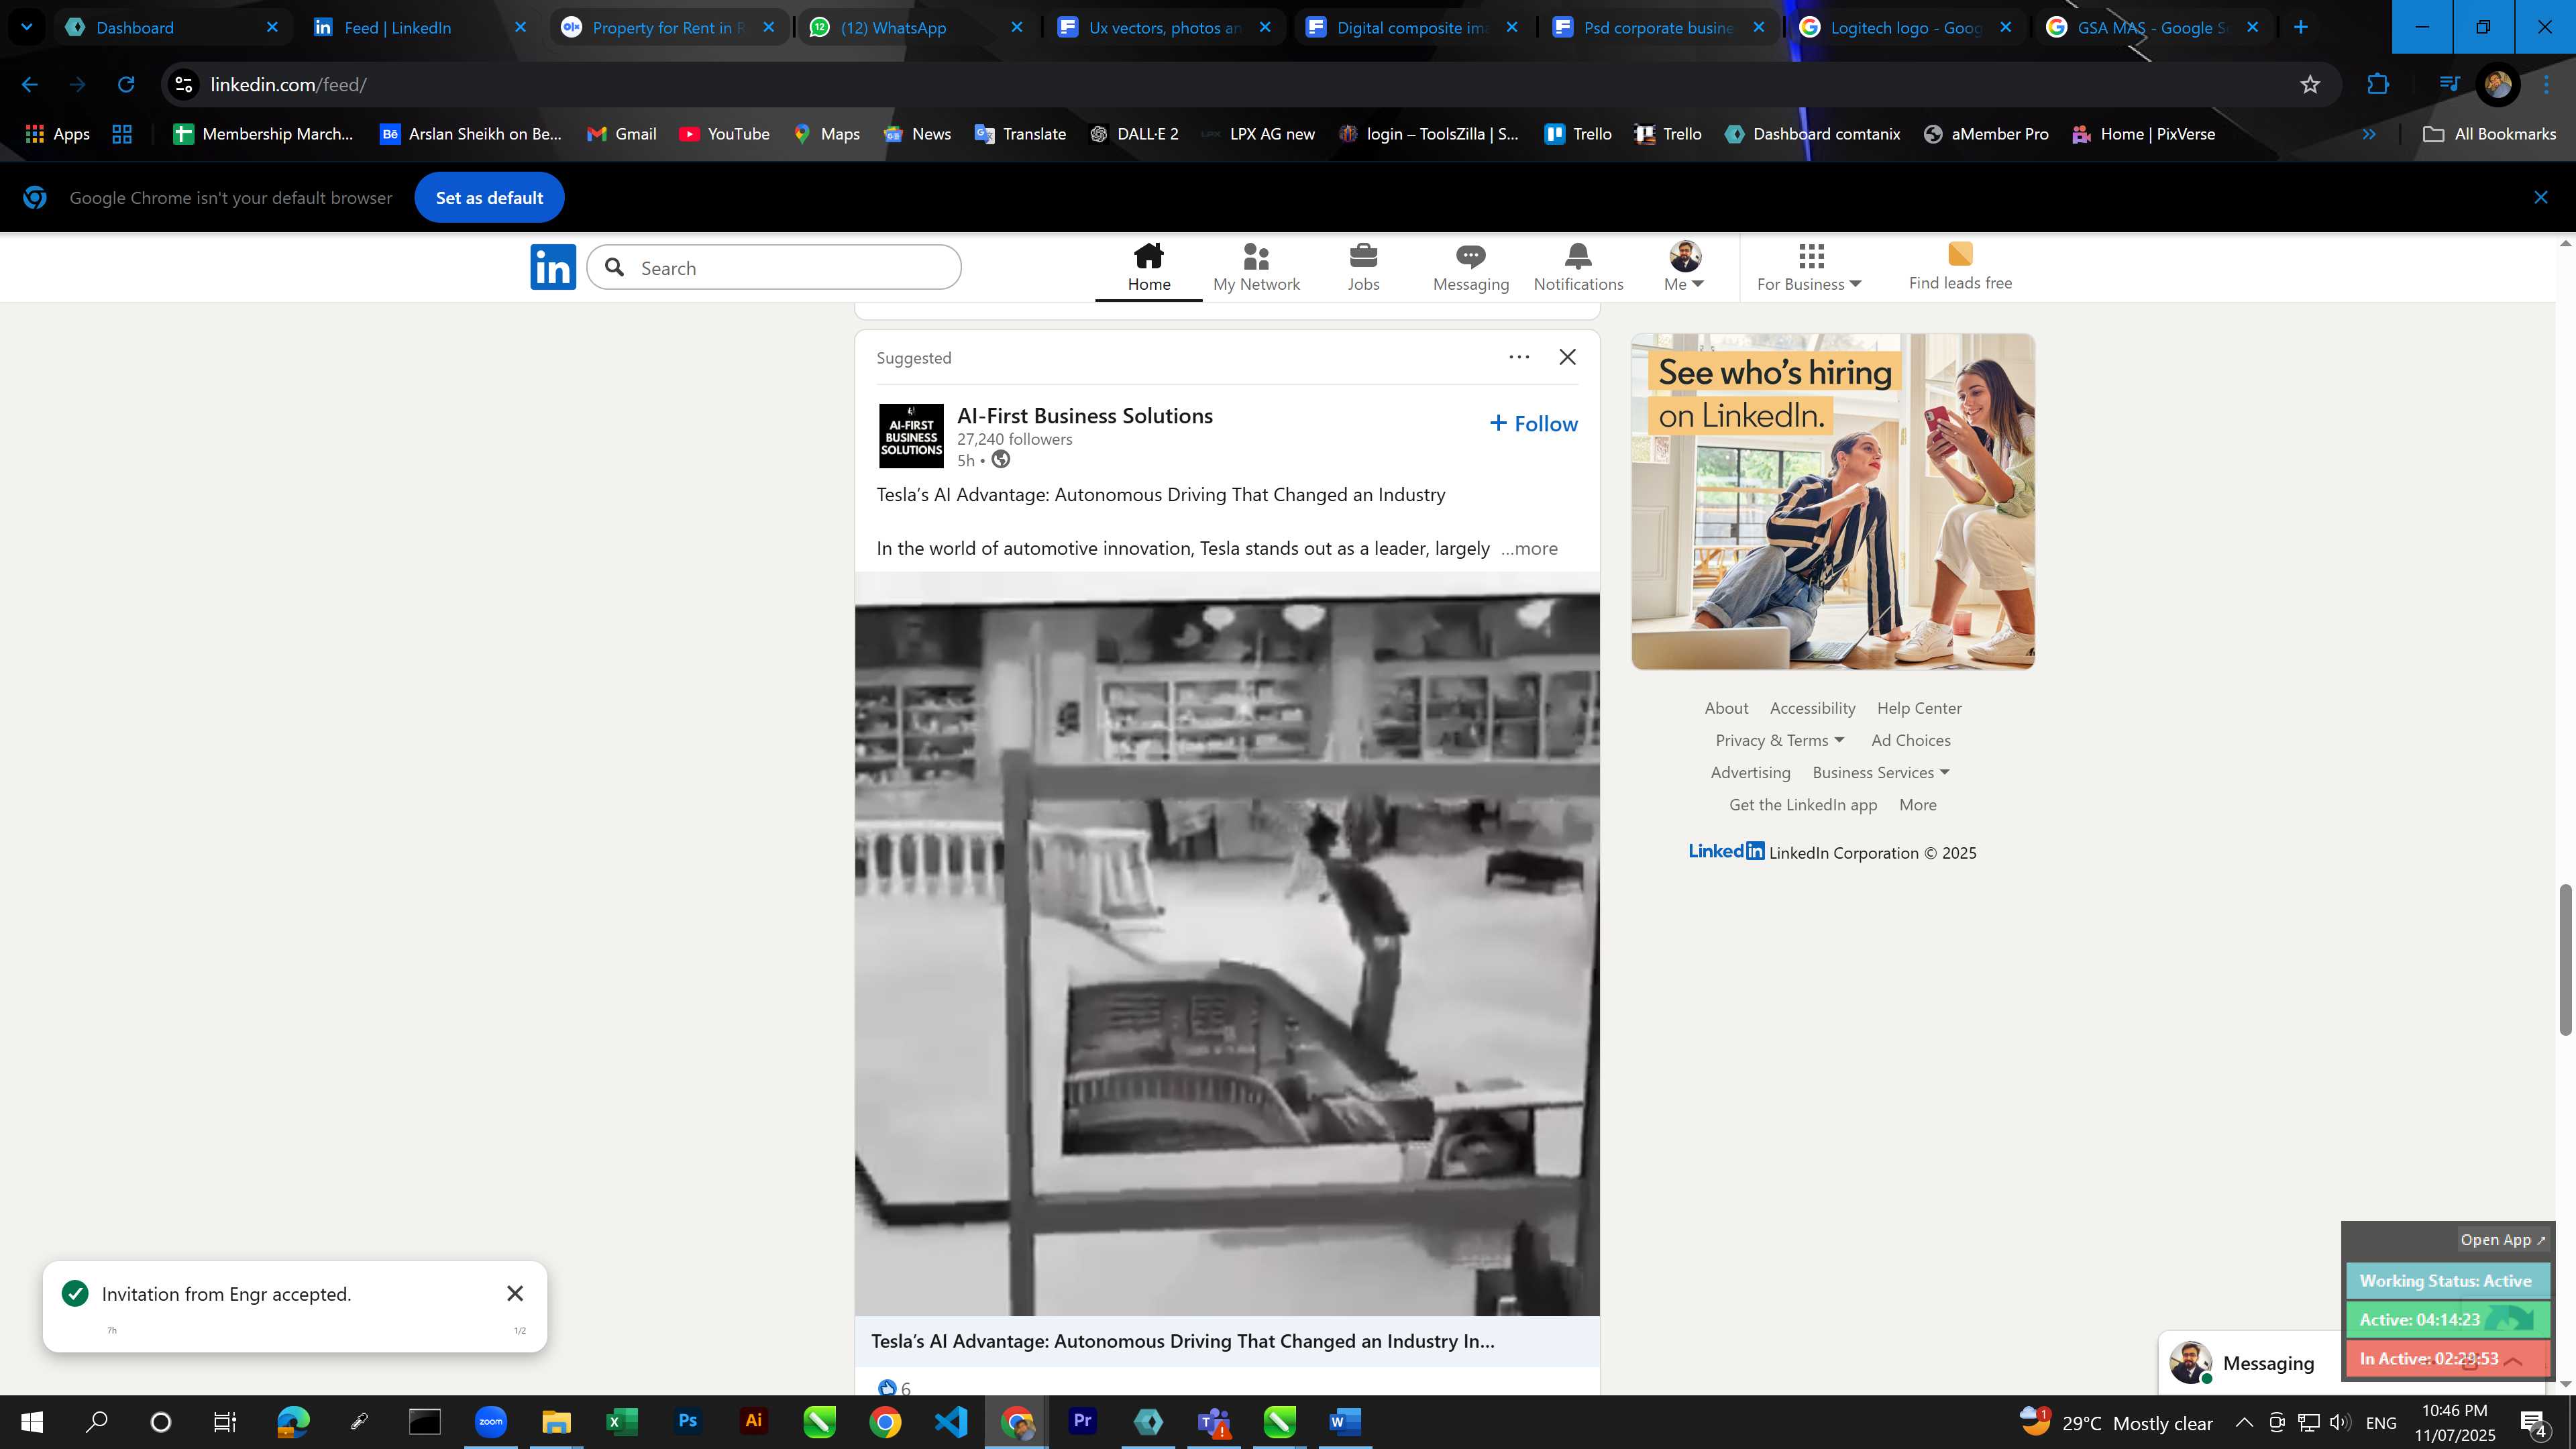The width and height of the screenshot is (2576, 1449).
Task: Open the Extensions puzzle icon
Action: coord(2378,85)
